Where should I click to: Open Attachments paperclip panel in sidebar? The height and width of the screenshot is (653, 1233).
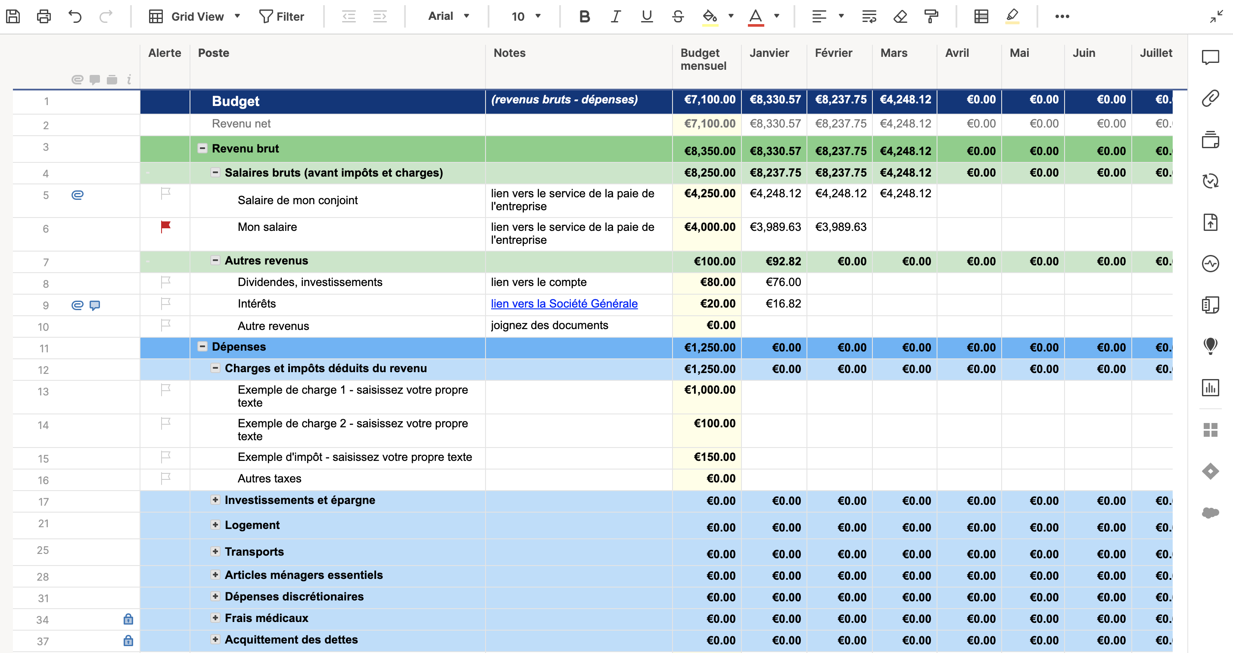[1211, 99]
